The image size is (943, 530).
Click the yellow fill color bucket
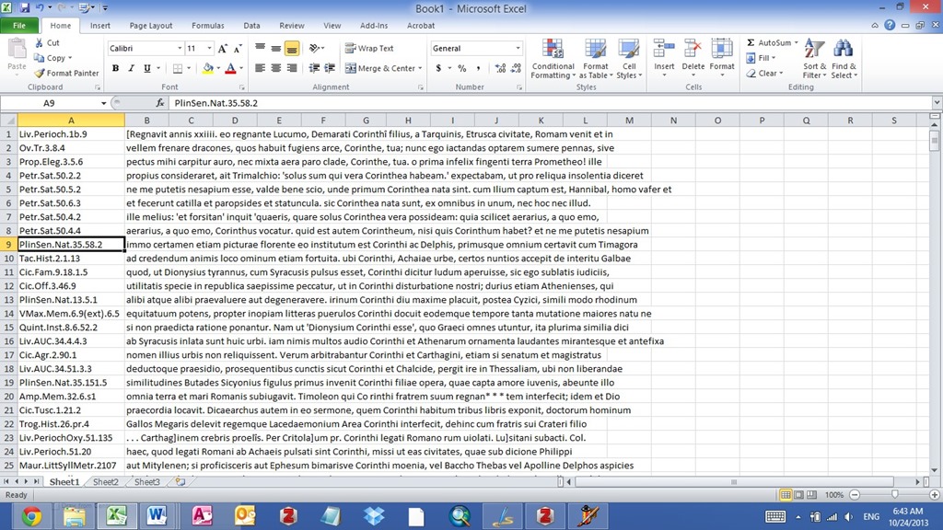point(208,68)
